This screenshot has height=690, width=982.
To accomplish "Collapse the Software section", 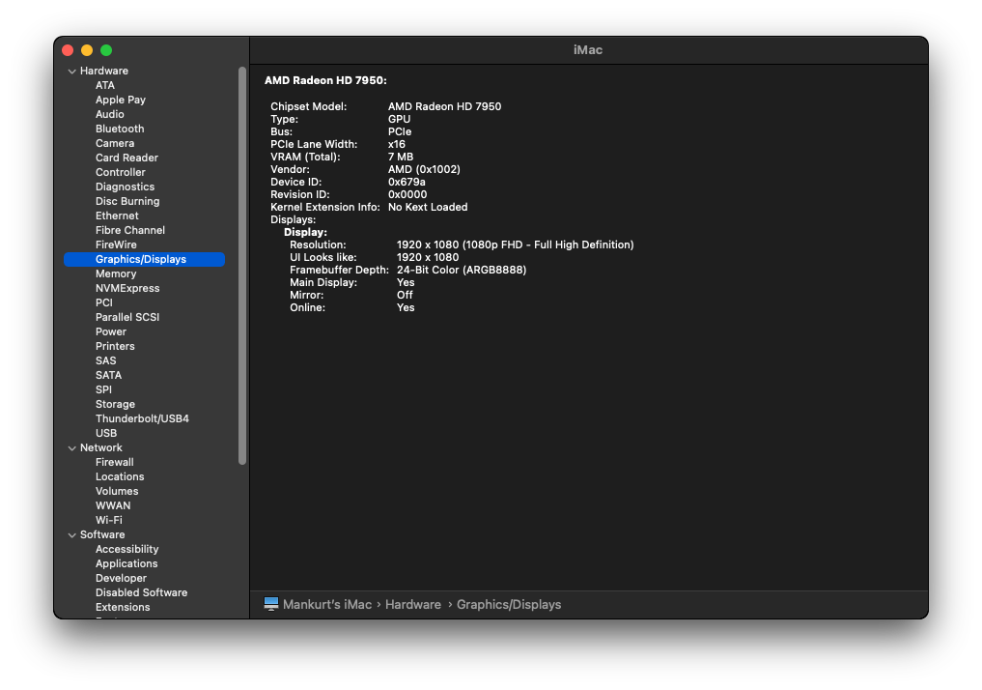I will tap(72, 533).
